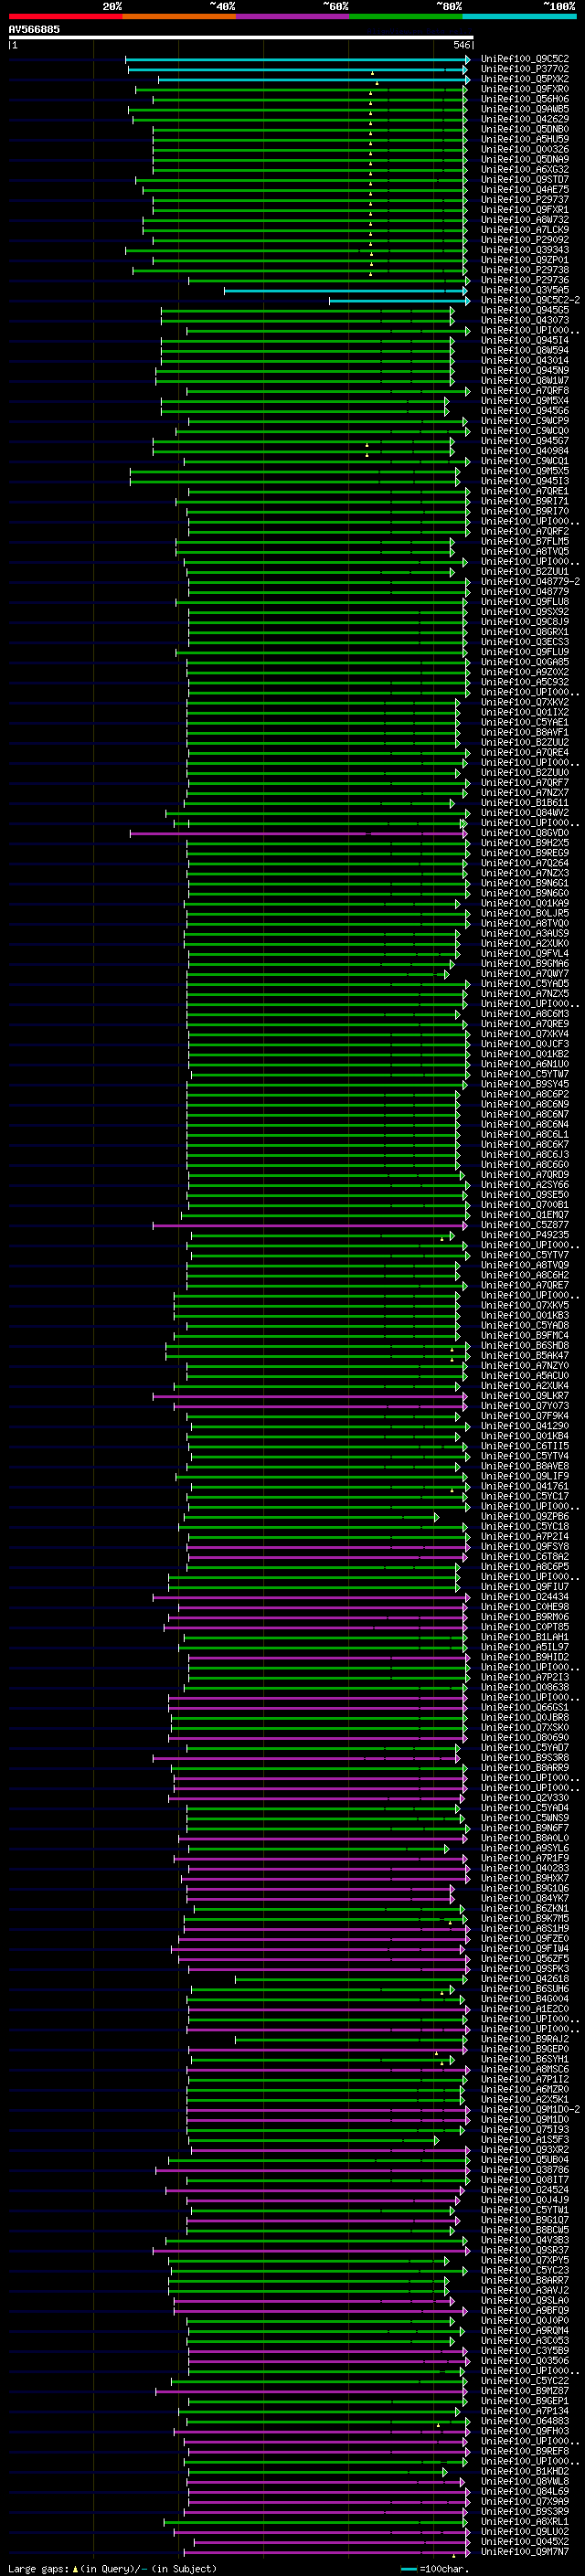The height and width of the screenshot is (2576, 585).
Task: Open the UniRef100_O64883 hit label
Action: coord(525,2421)
